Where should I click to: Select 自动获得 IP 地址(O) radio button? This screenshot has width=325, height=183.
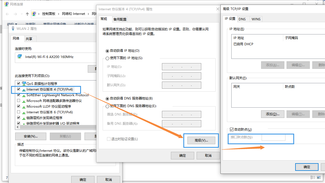point(108,51)
